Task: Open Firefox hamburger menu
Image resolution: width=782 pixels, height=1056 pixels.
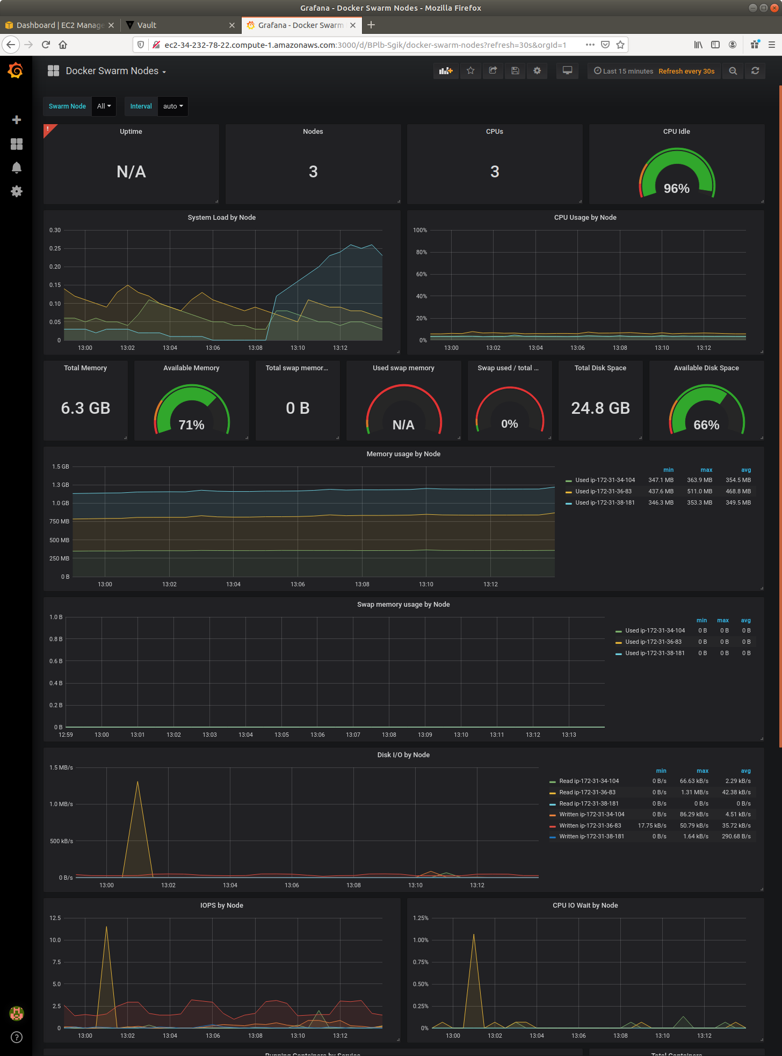Action: coord(772,45)
